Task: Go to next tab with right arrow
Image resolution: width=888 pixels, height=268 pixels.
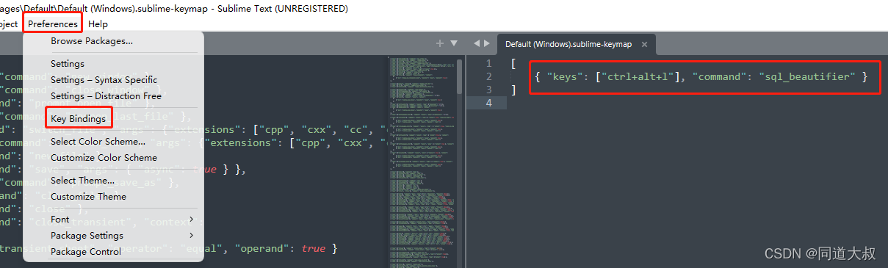Action: [x=486, y=43]
